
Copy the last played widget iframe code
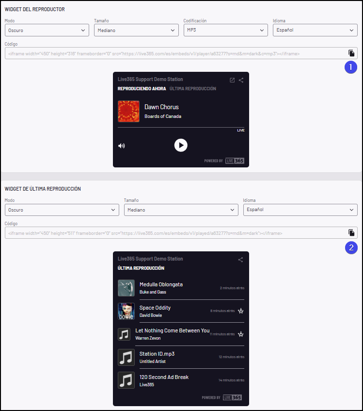(x=351, y=233)
